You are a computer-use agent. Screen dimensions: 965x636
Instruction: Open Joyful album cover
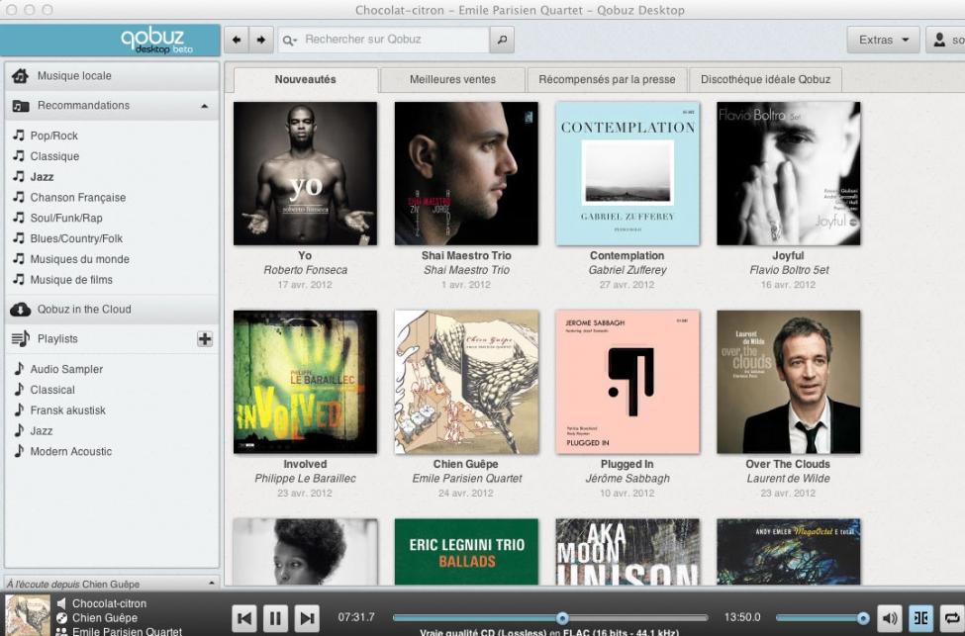point(789,173)
